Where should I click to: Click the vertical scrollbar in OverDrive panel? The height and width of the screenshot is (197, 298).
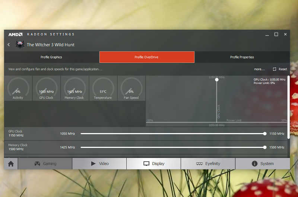(x=288, y=107)
